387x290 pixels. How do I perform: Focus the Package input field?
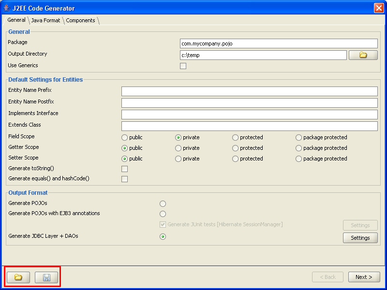coord(279,43)
